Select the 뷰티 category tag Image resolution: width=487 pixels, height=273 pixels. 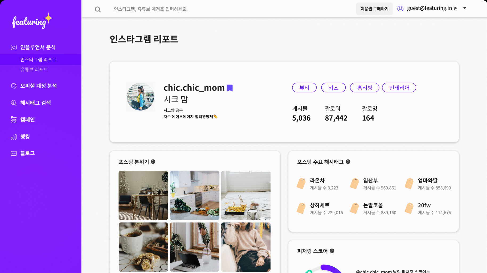tap(304, 88)
